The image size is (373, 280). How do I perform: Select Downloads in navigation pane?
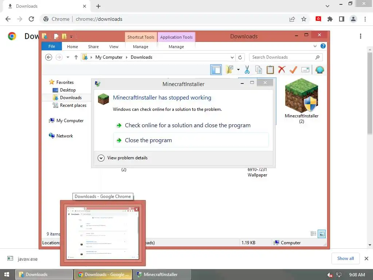(x=71, y=98)
